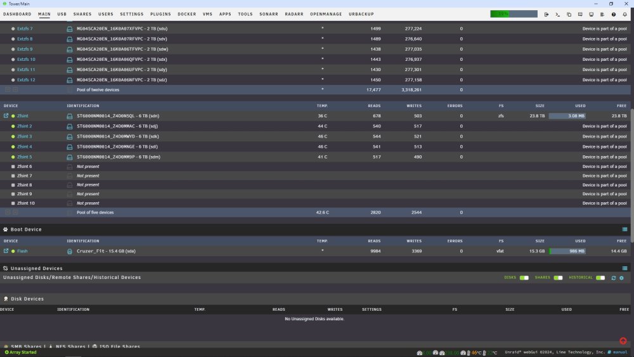The image size is (634, 357).
Task: Click the disk icon for ST6000NM0014_Z4D0MM9P
Action: coord(70,157)
